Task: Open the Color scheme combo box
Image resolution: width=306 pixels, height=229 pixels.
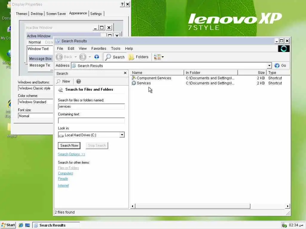Action: [35, 102]
